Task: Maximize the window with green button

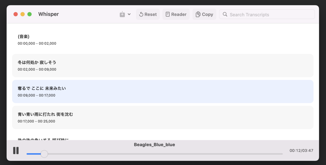Action: pos(30,14)
